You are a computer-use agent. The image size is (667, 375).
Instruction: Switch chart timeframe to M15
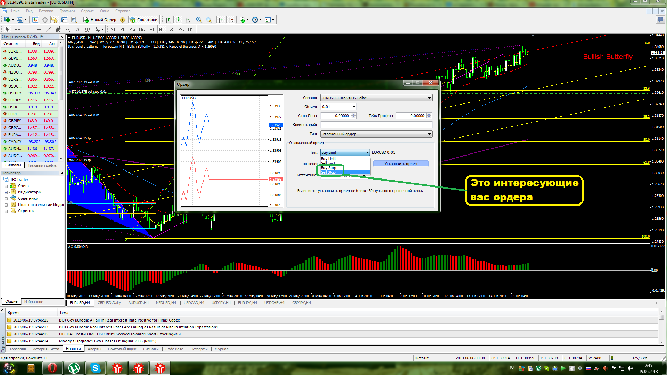(x=132, y=29)
